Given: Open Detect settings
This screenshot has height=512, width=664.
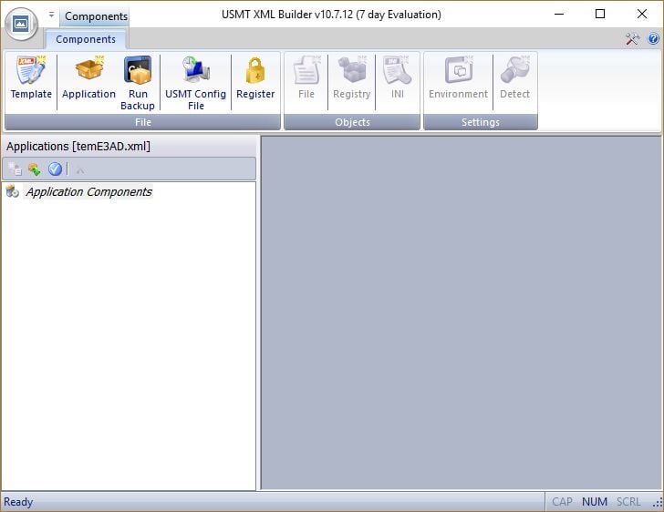Looking at the screenshot, I should pos(514,79).
